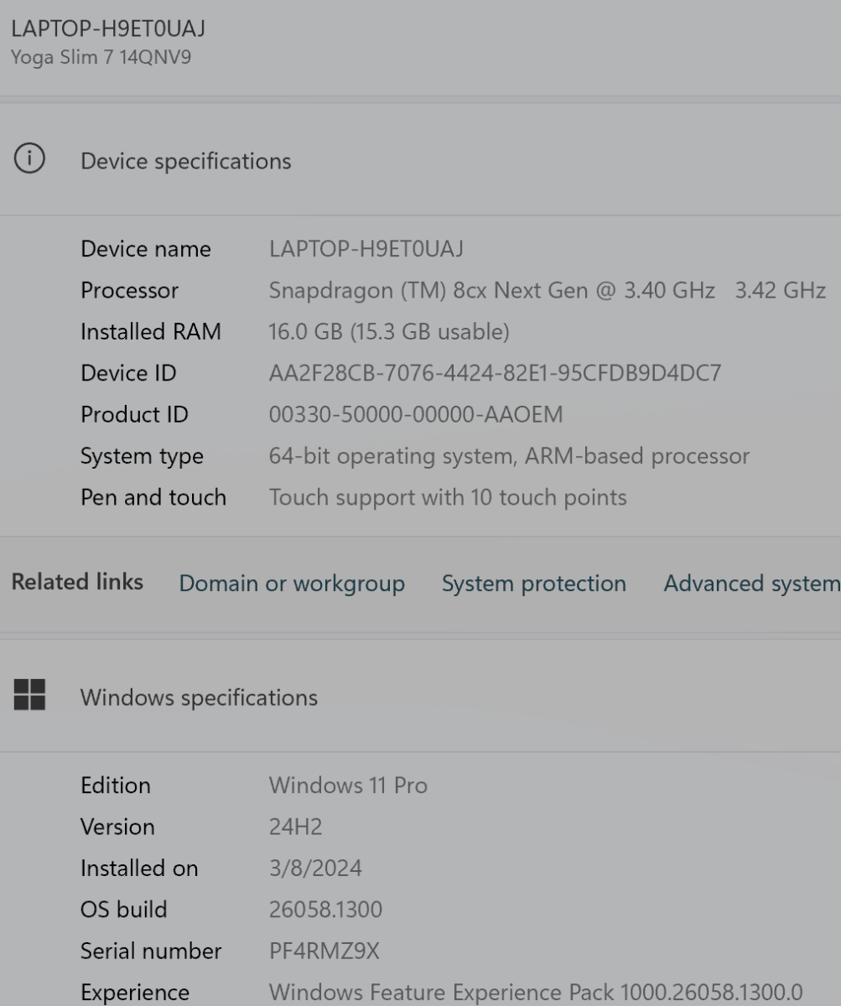Click the Windows Feature Experience Pack value
The image size is (841, 1006).
tap(535, 993)
